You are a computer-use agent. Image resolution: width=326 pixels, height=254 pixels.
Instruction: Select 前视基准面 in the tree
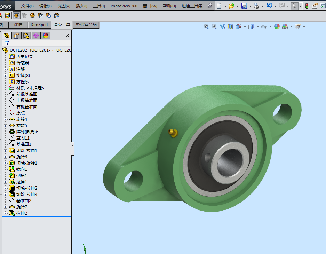pos(26,94)
